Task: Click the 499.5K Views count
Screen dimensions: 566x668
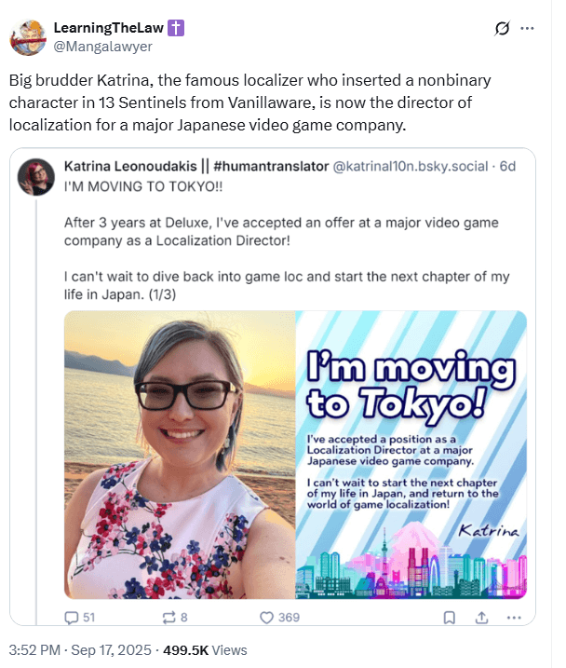Action: click(205, 650)
